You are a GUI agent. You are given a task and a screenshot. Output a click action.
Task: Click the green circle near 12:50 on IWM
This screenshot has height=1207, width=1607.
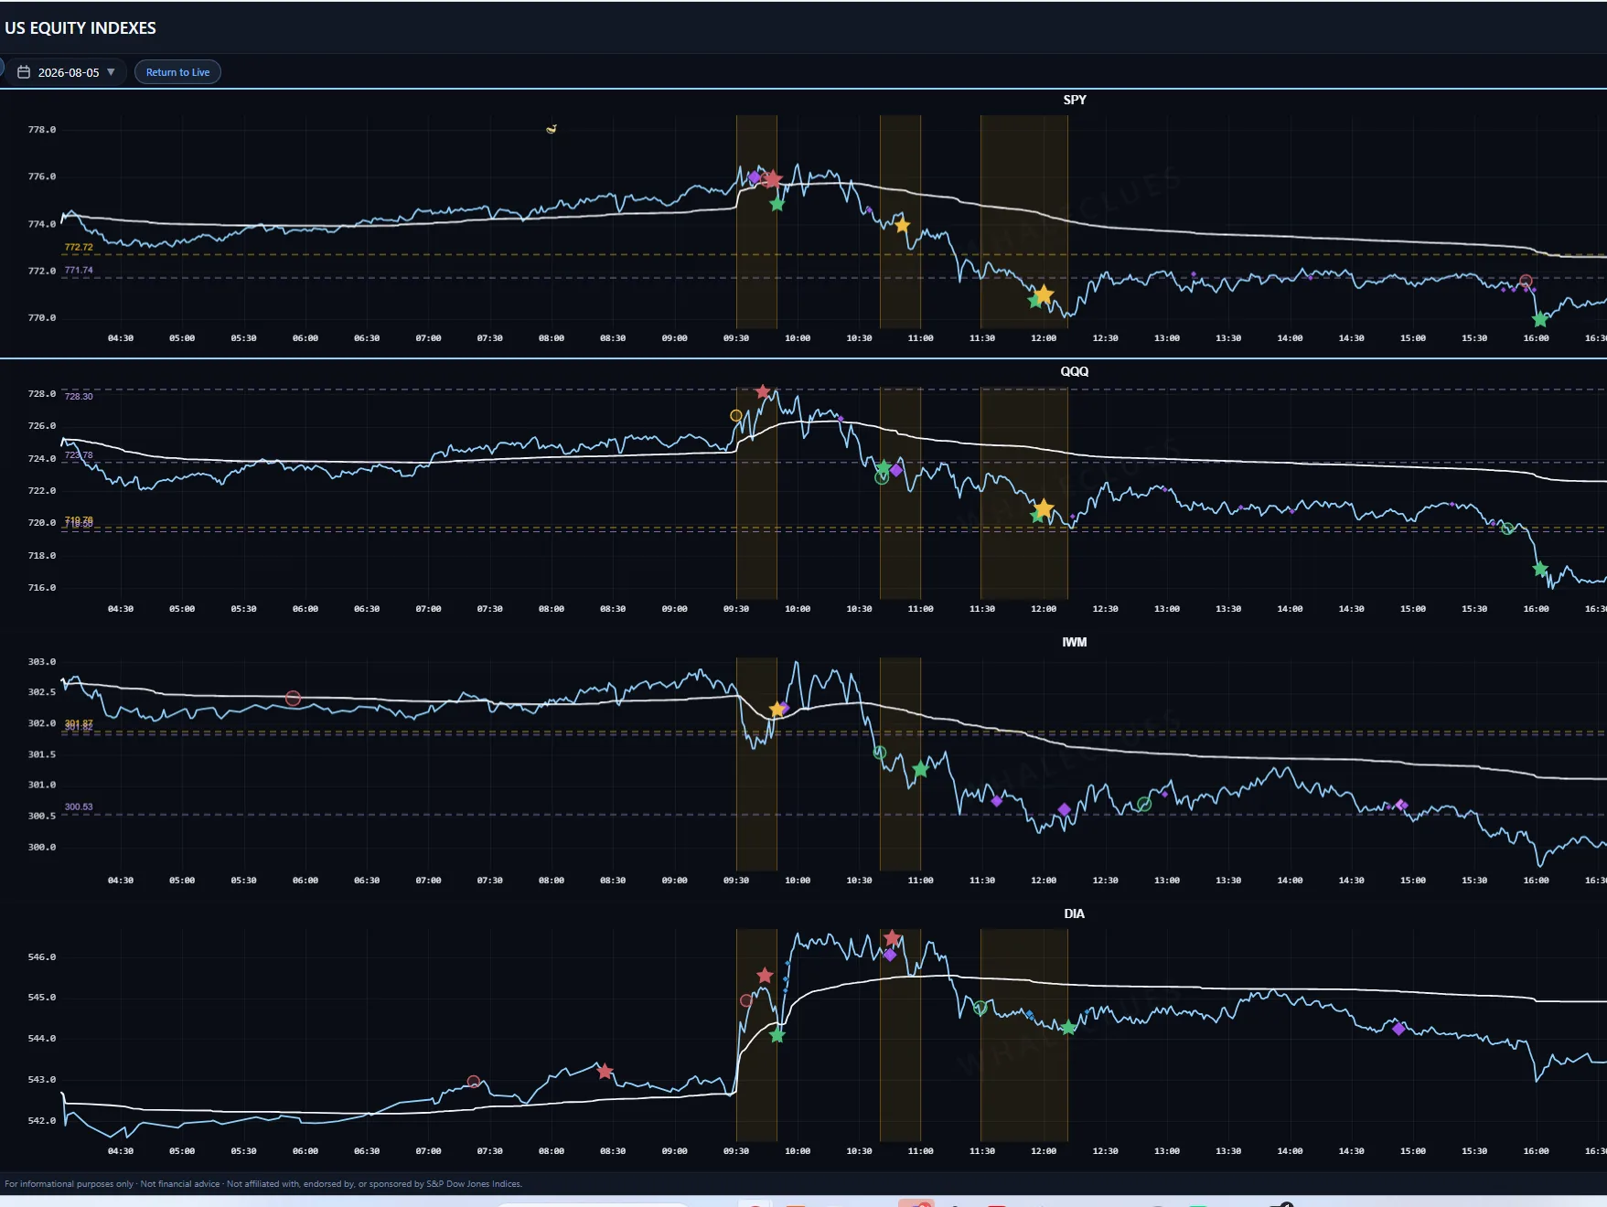coord(1144,805)
